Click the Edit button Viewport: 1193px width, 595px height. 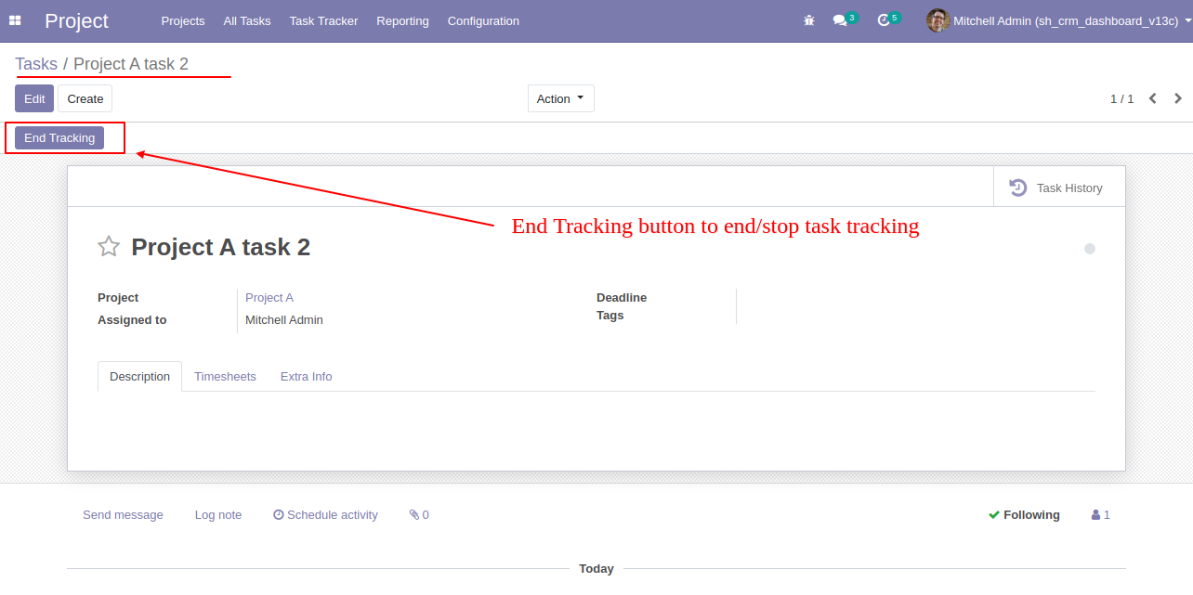coord(34,98)
